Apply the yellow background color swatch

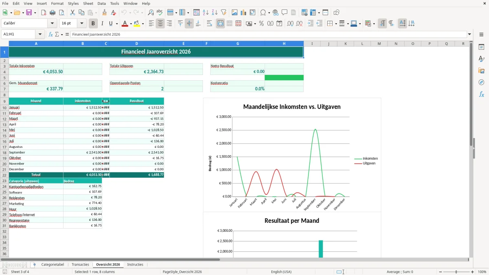coord(137,24)
